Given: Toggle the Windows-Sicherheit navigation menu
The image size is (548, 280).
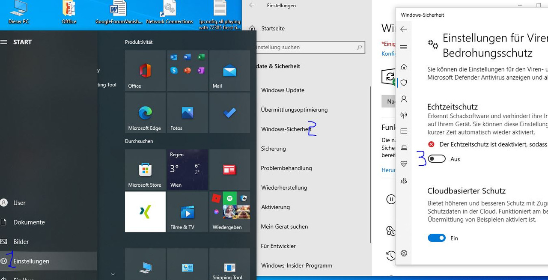Looking at the screenshot, I should 403,47.
